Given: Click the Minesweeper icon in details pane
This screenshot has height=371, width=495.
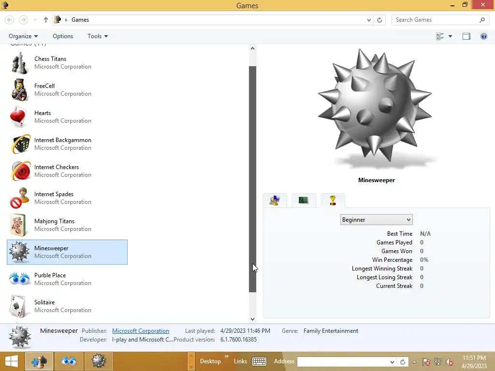Looking at the screenshot, I should coord(19,337).
